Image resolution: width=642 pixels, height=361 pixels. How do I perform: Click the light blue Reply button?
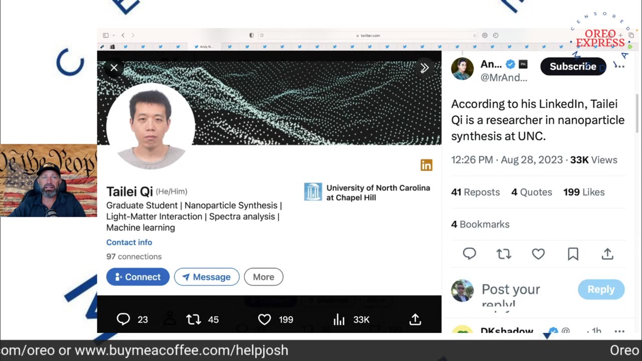point(601,289)
